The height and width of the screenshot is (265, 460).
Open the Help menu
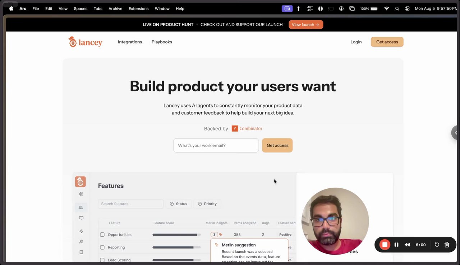pos(180,9)
